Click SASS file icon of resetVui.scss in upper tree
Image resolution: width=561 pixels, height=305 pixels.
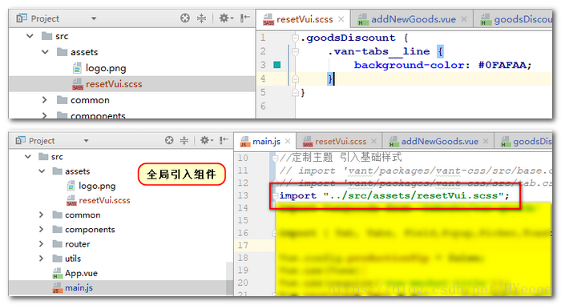coord(78,84)
